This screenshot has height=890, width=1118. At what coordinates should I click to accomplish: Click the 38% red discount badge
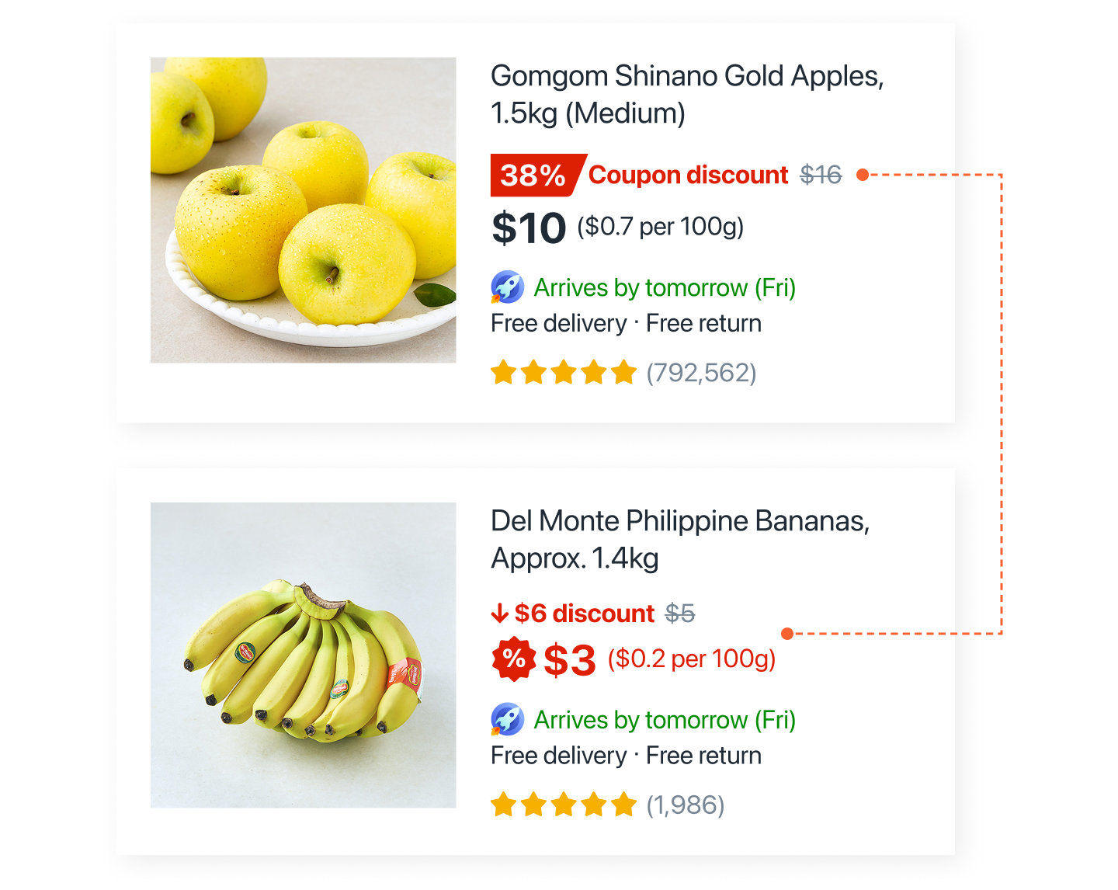coord(535,176)
